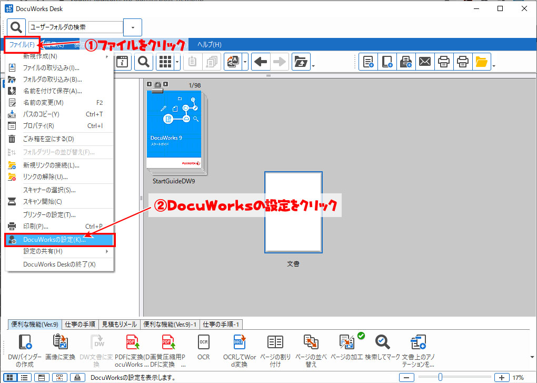Viewport: 537px width, 383px height.
Task: Open the PDFに変換 tool
Action: tap(132, 345)
